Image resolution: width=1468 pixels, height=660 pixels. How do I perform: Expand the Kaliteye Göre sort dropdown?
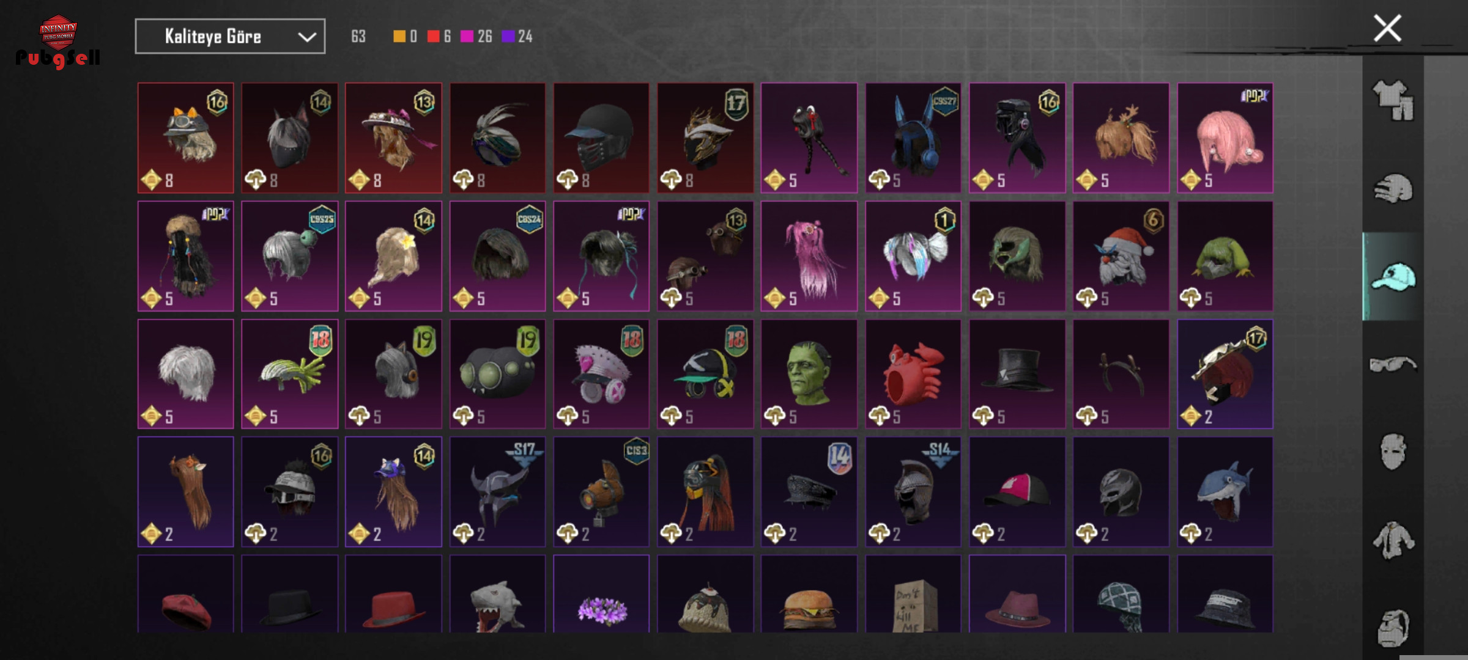click(x=230, y=37)
